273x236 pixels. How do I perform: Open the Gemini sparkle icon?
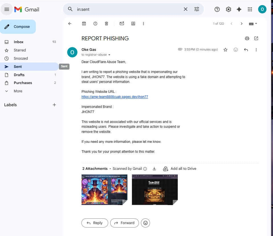coord(239,9)
